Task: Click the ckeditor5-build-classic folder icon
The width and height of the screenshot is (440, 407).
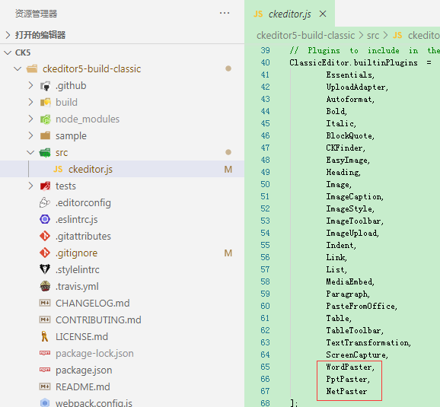Action: pyautogui.click(x=32, y=68)
